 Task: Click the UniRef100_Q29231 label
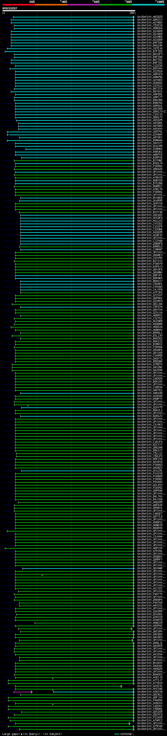tap(150, 686)
